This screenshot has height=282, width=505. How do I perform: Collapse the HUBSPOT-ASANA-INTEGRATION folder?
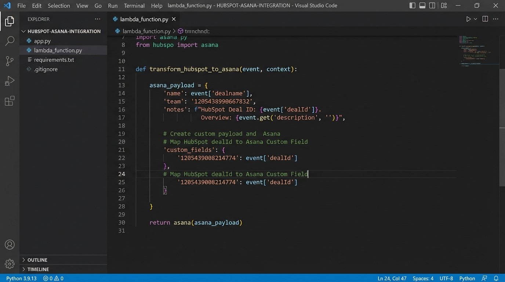click(64, 31)
